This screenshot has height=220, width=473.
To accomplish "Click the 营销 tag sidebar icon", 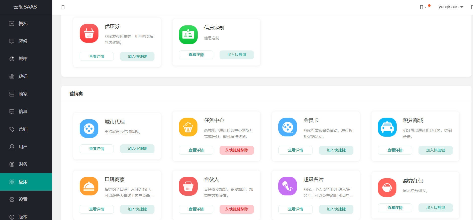I will click(x=12, y=129).
